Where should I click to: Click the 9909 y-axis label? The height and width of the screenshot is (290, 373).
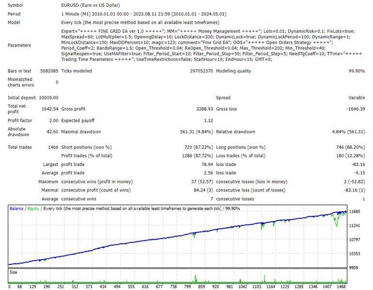click(x=354, y=267)
